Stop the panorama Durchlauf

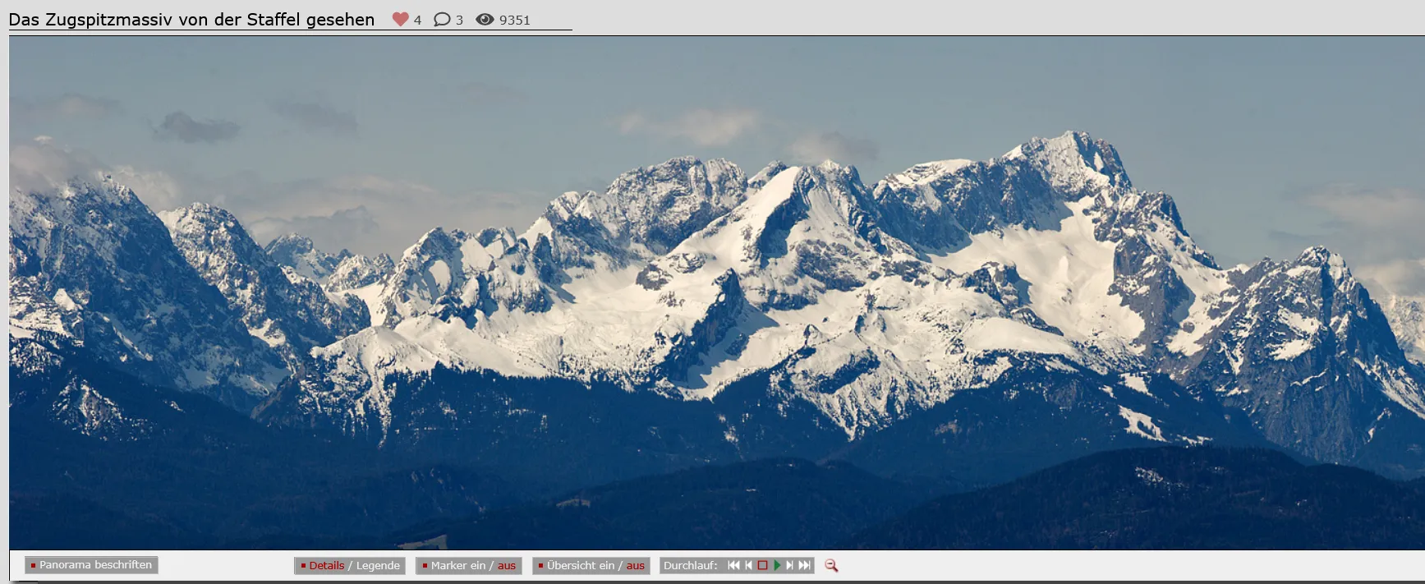(762, 565)
